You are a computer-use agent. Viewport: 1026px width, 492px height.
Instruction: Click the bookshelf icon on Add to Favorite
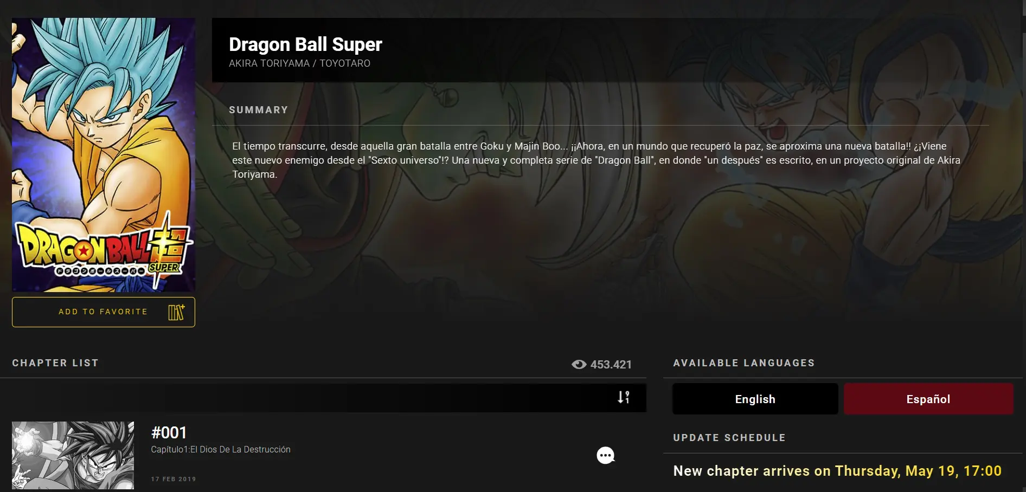[x=176, y=312]
